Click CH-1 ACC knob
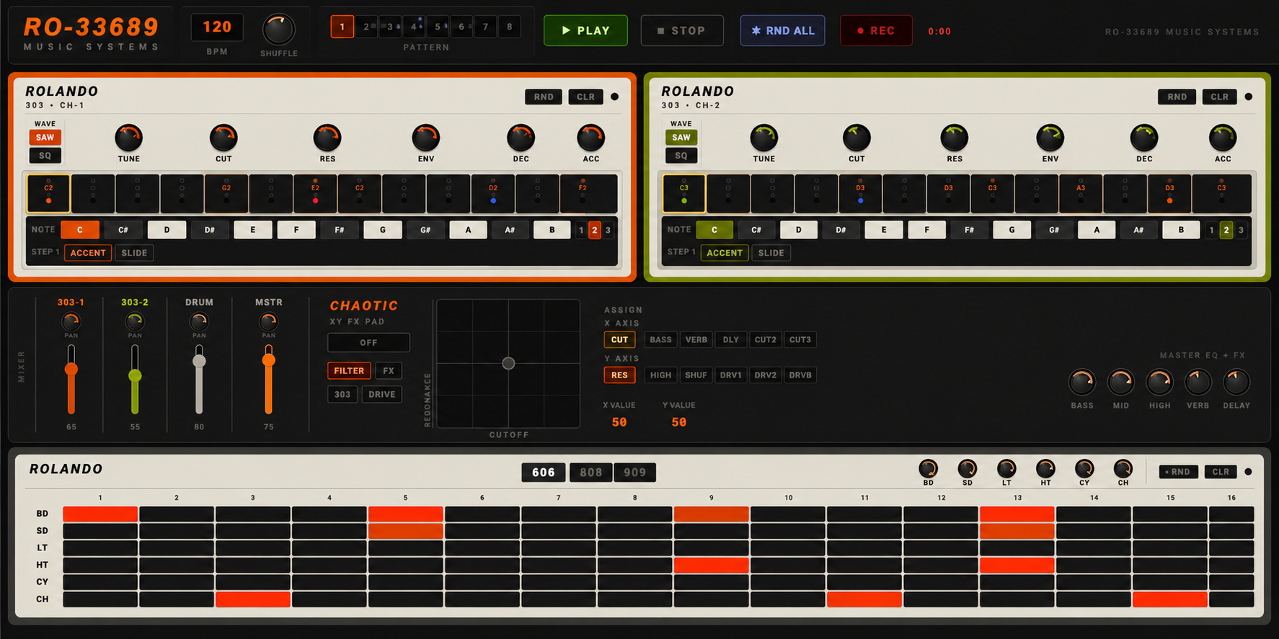Screen dimensions: 1279x639 (591, 138)
